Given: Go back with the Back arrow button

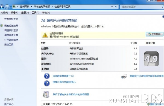Looking at the screenshot, I should pyautogui.click(x=2, y=7).
